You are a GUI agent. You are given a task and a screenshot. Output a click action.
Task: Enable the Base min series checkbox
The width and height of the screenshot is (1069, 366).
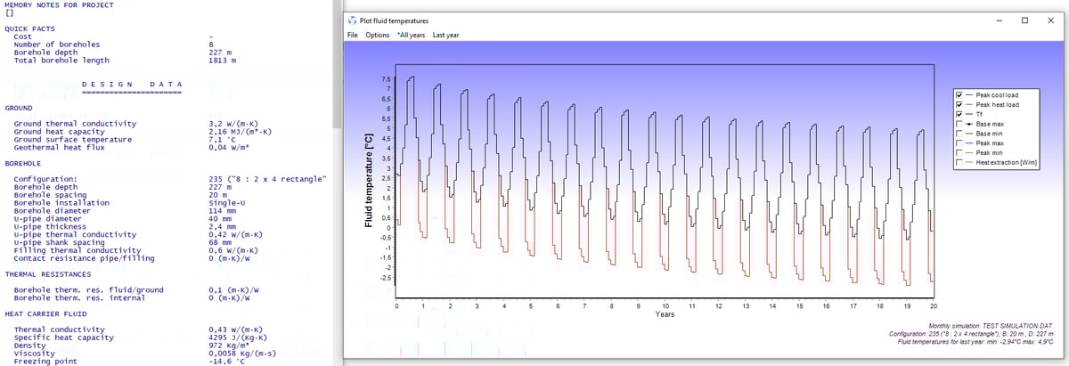[x=958, y=134]
